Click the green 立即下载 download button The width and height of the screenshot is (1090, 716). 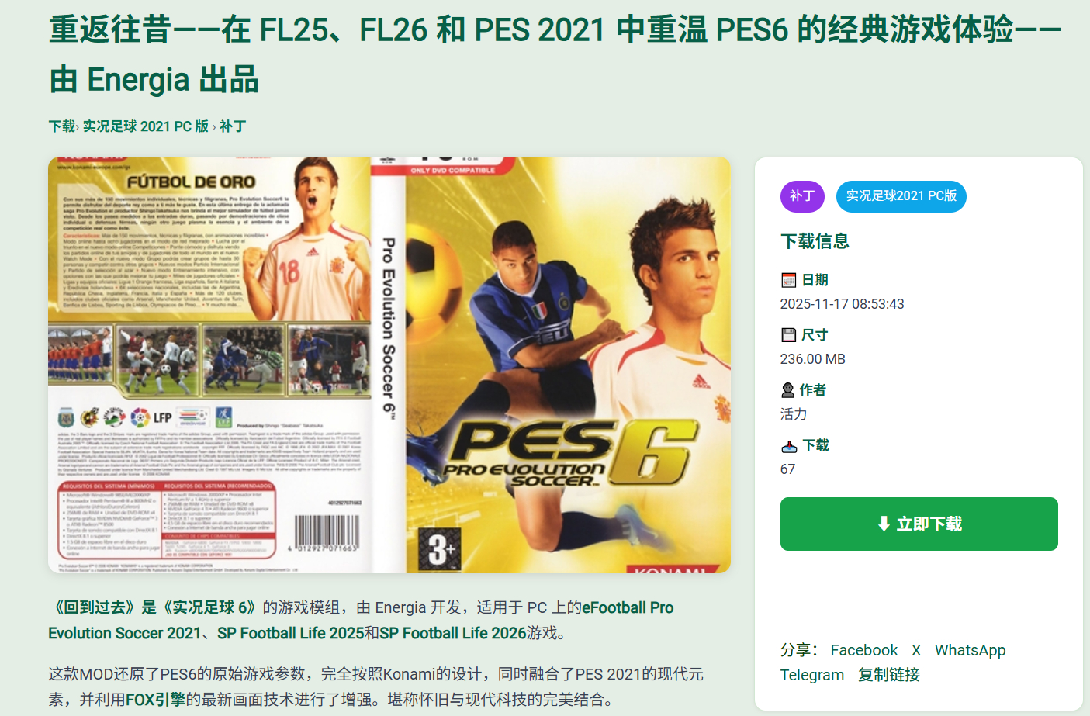pos(919,524)
